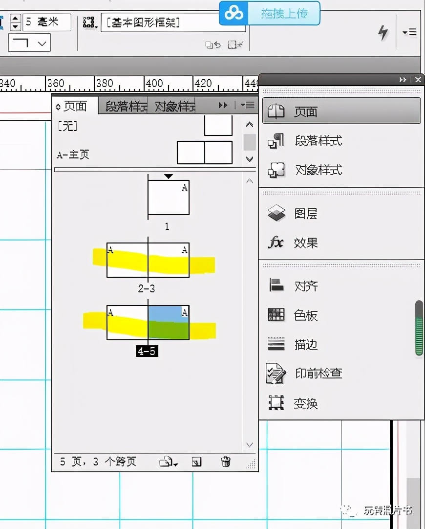Viewport: 425px width, 529px height.
Task: Click the delete page trash icon
Action: click(225, 462)
